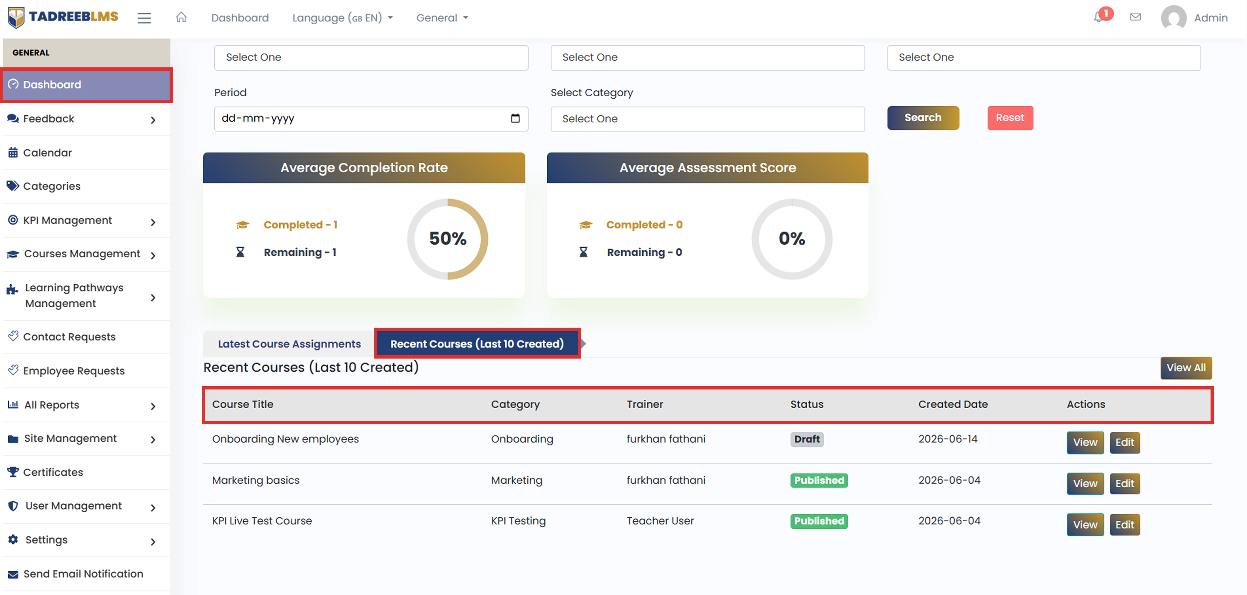Click the Site Management folder icon
This screenshot has height=595, width=1247.
[x=13, y=439]
